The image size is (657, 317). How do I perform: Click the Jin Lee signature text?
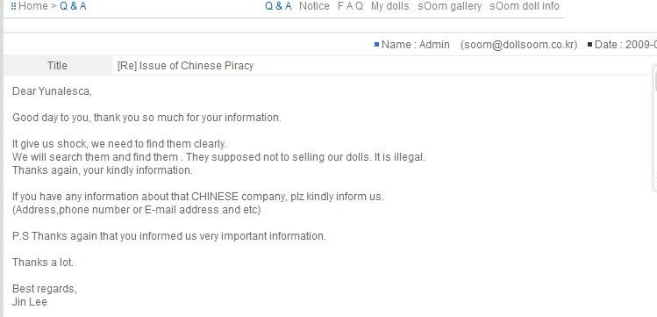(30, 302)
